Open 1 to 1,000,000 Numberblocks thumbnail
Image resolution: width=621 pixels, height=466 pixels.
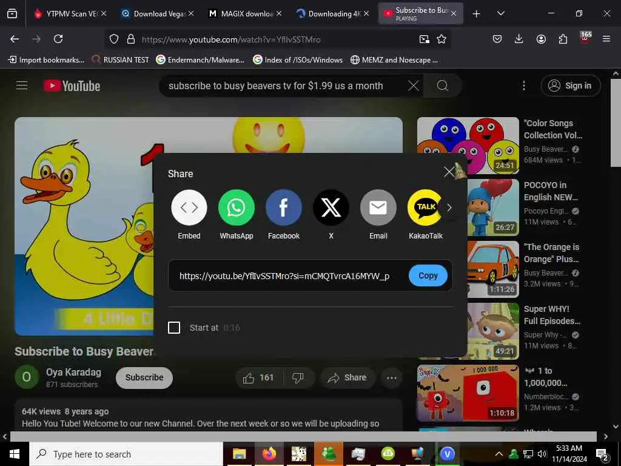coord(468,393)
